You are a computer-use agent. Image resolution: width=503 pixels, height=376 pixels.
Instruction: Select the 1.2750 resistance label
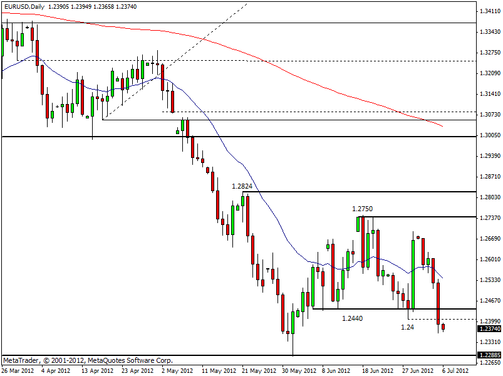pos(363,209)
